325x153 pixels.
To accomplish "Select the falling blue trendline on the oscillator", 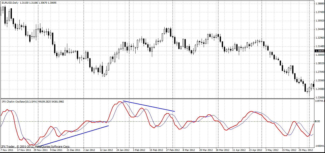I will point(149,106).
